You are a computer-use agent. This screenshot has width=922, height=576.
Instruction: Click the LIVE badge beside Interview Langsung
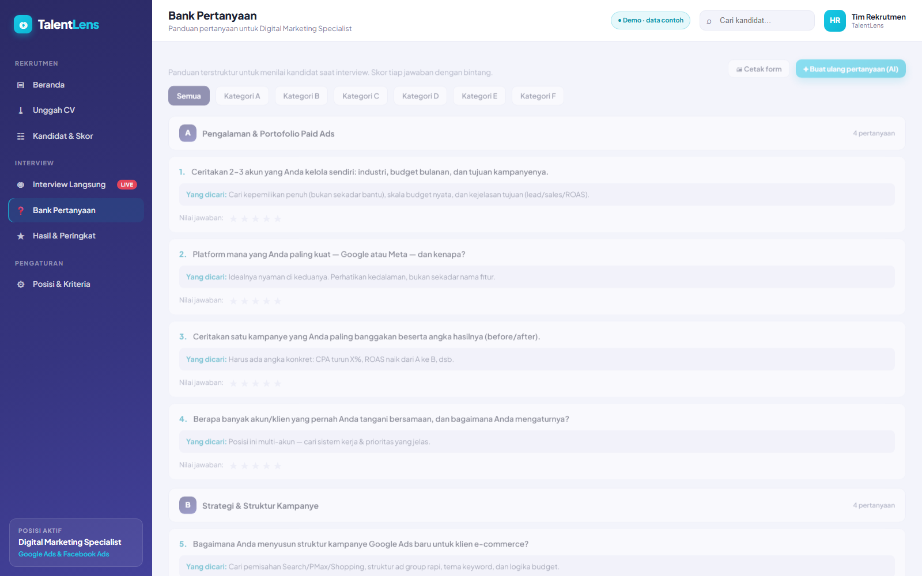pyautogui.click(x=127, y=185)
